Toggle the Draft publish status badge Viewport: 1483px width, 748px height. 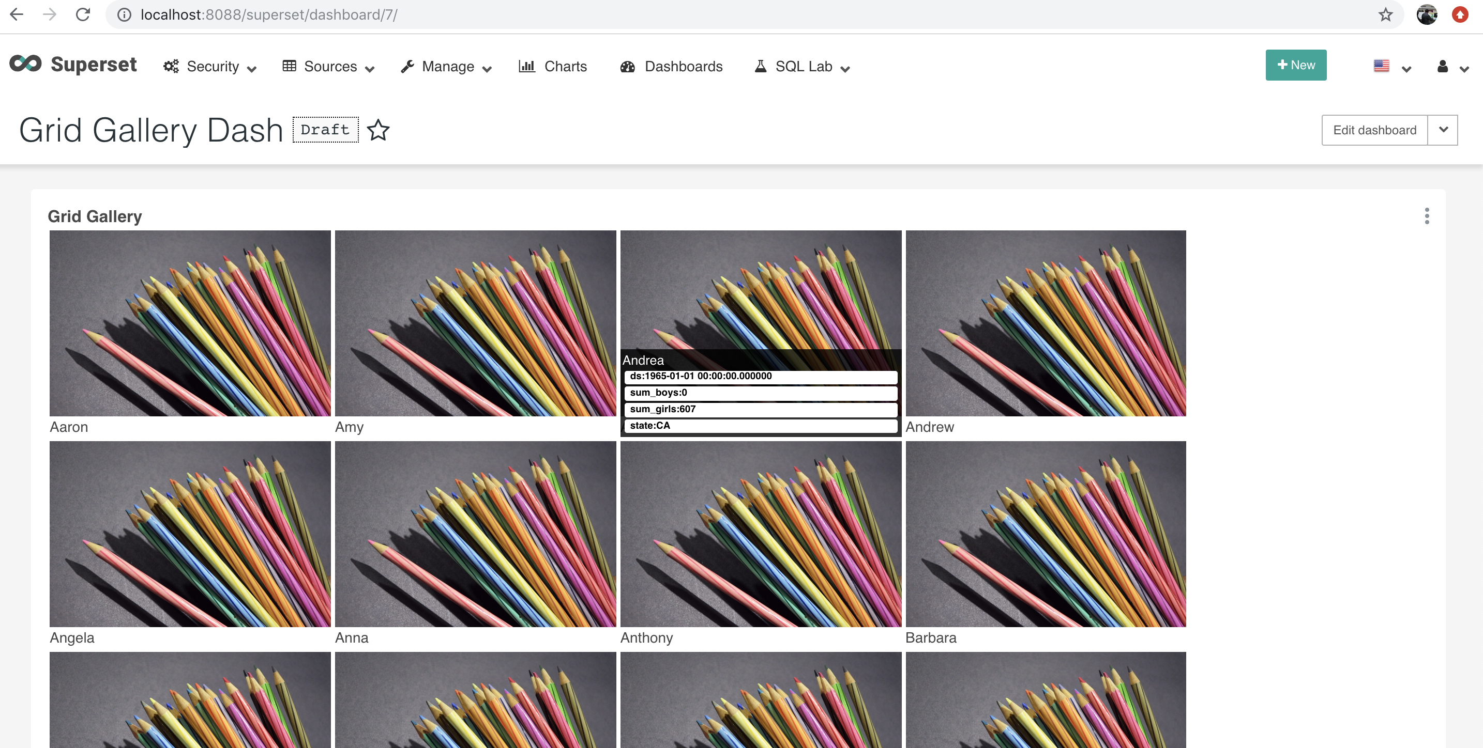325,130
